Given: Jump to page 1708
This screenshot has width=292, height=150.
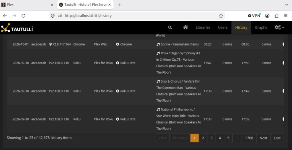Looking at the screenshot, I should pyautogui.click(x=249, y=138).
